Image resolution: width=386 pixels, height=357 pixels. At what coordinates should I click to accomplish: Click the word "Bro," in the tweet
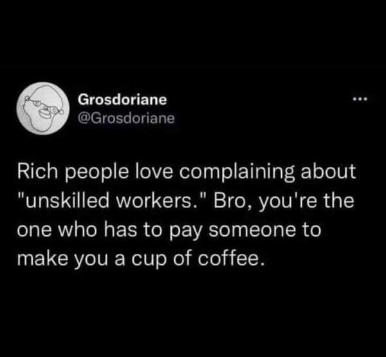click(x=232, y=201)
